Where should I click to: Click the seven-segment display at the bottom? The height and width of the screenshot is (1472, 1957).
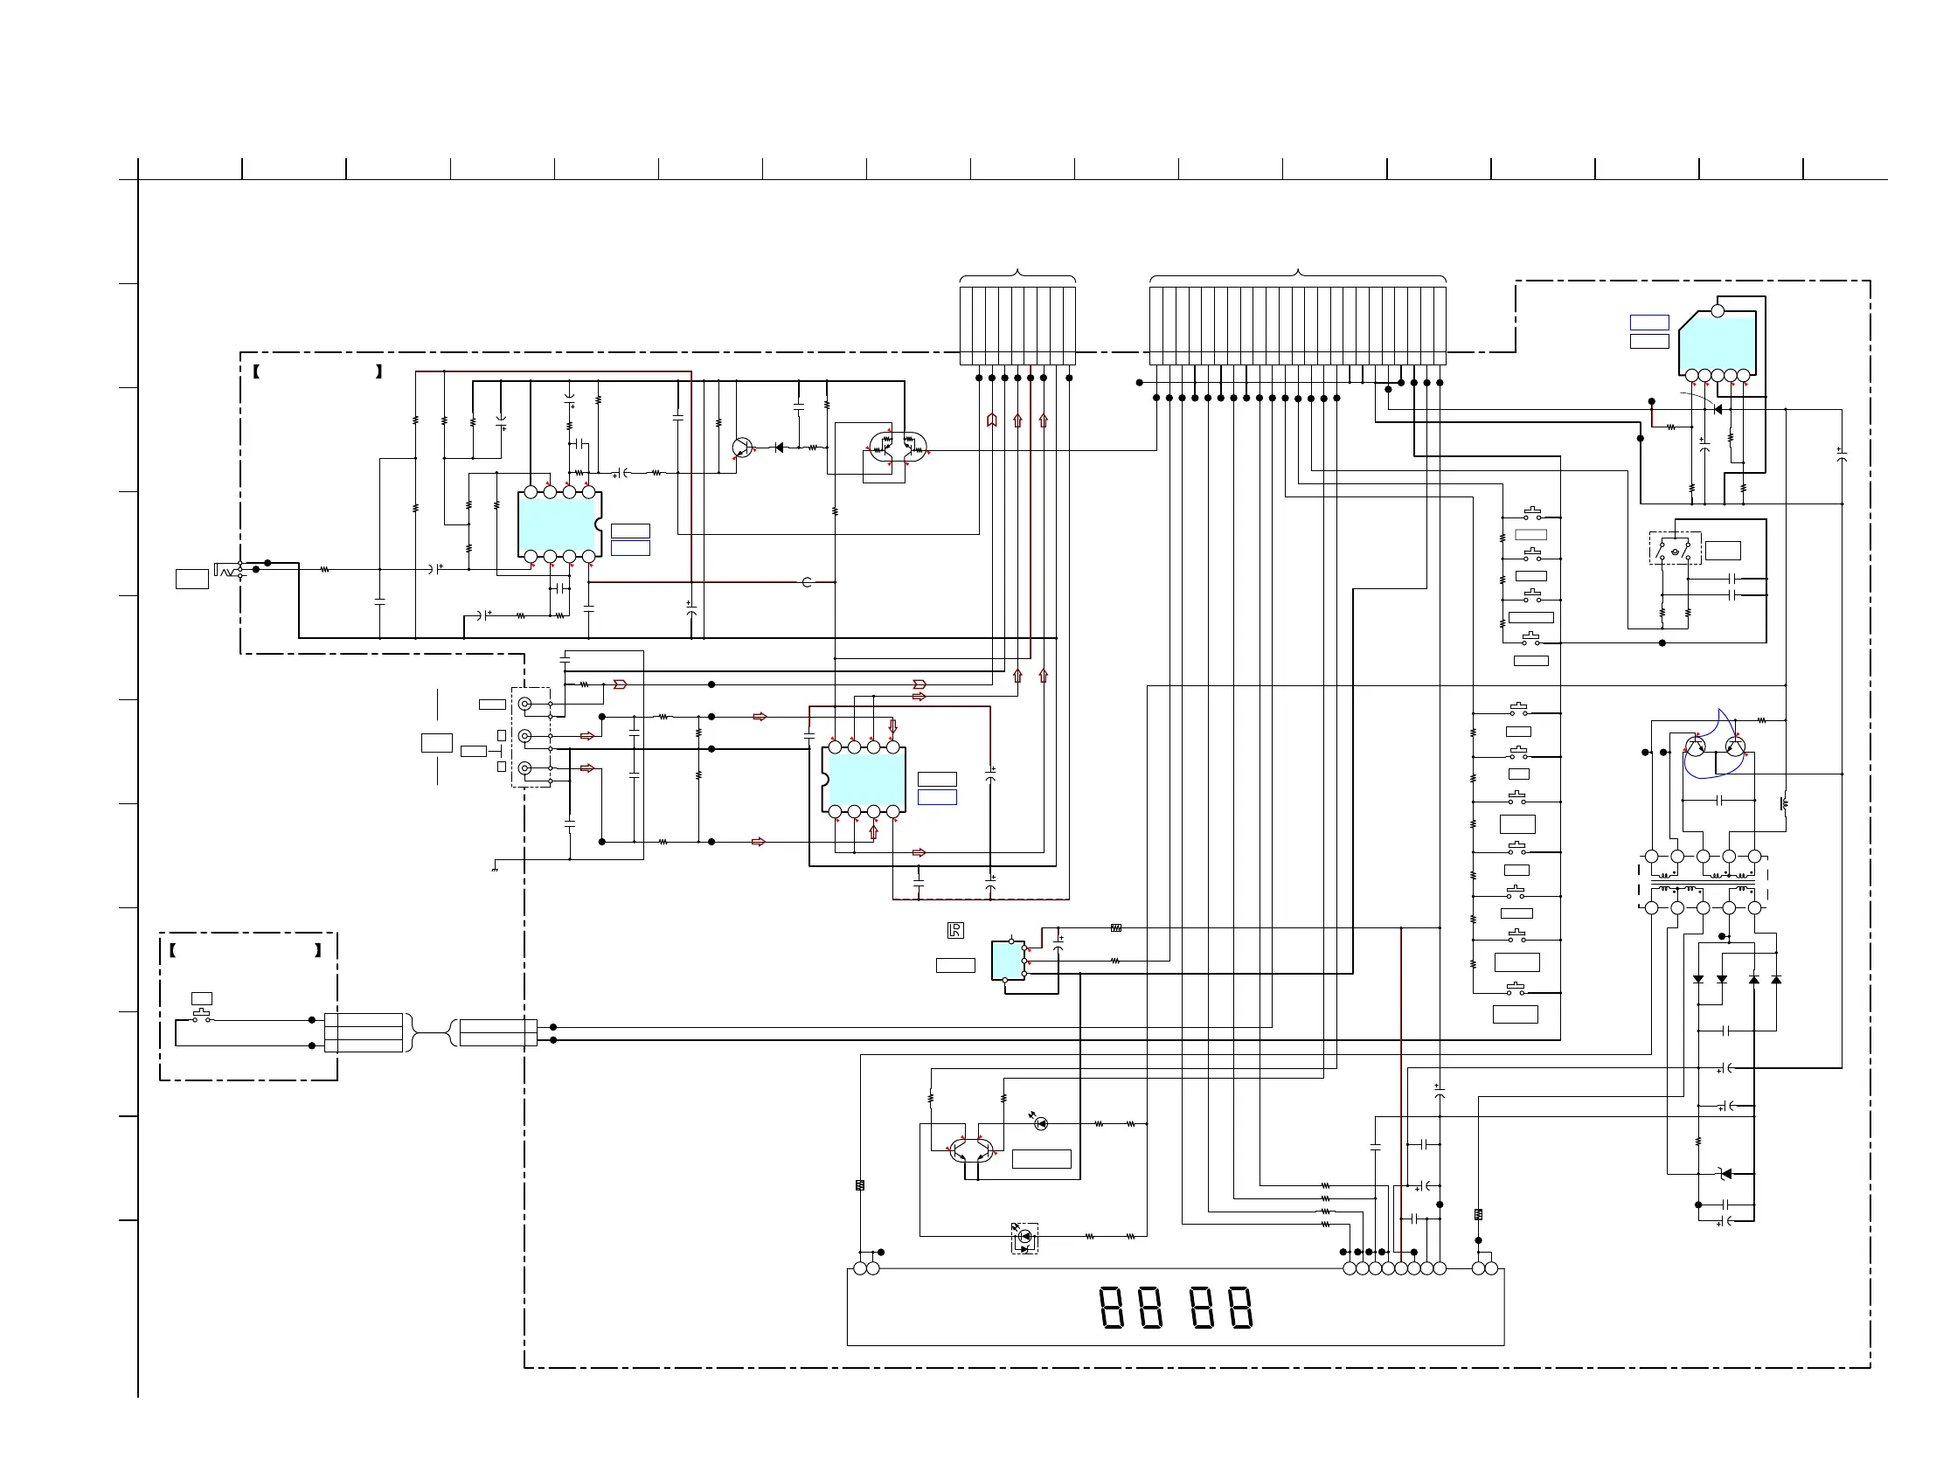[x=1176, y=1307]
